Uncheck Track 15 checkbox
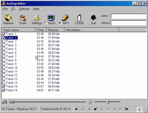This screenshot has width=148, height=113. tap(4, 86)
